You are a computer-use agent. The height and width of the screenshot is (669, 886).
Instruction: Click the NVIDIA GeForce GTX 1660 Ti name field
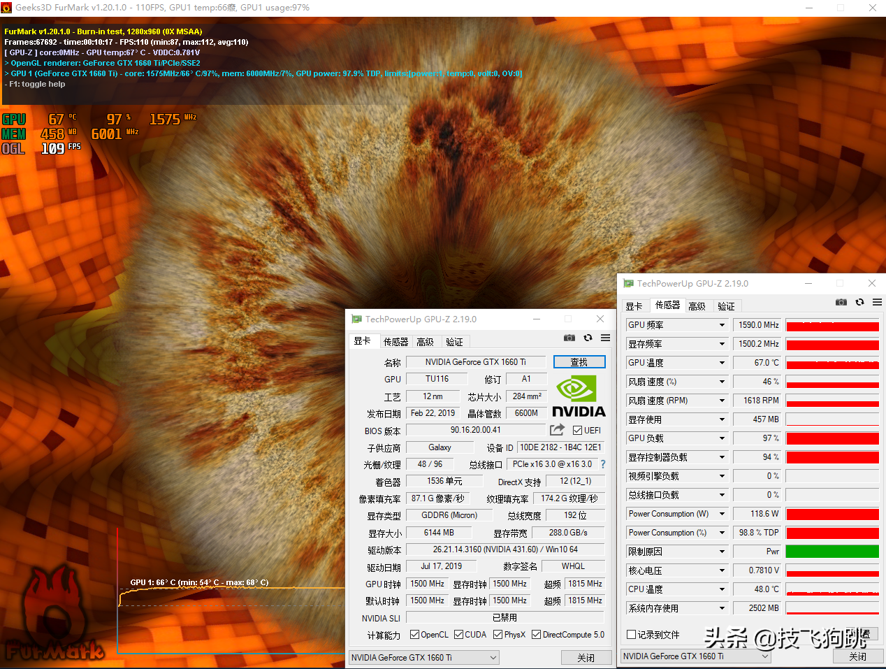click(475, 362)
